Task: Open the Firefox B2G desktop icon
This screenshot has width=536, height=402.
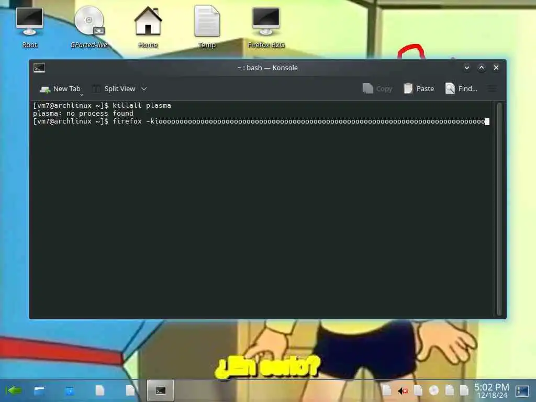Action: coord(266,27)
